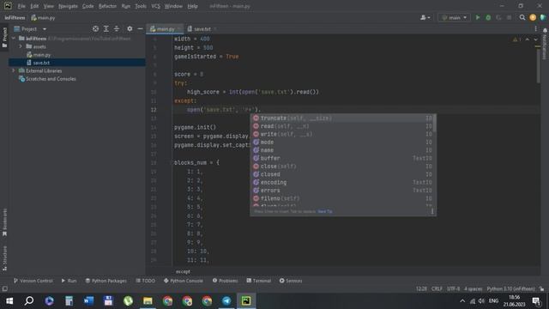Image resolution: width=549 pixels, height=309 pixels.
Task: Open Word from the taskbar
Action: tap(88, 300)
